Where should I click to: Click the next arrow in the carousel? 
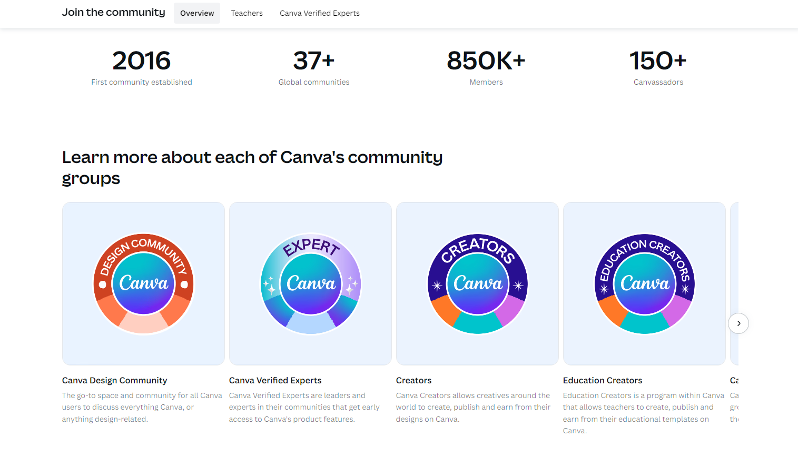coord(738,323)
